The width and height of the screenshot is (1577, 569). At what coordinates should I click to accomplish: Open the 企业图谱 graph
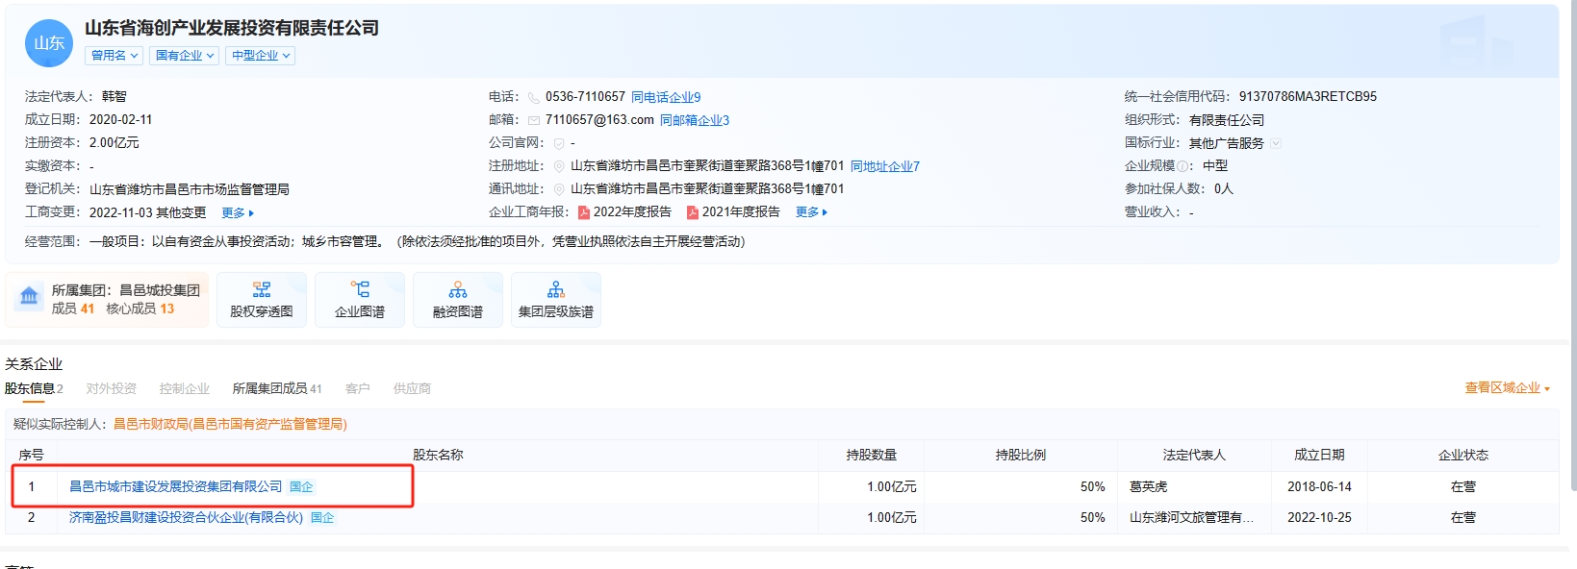tap(360, 300)
